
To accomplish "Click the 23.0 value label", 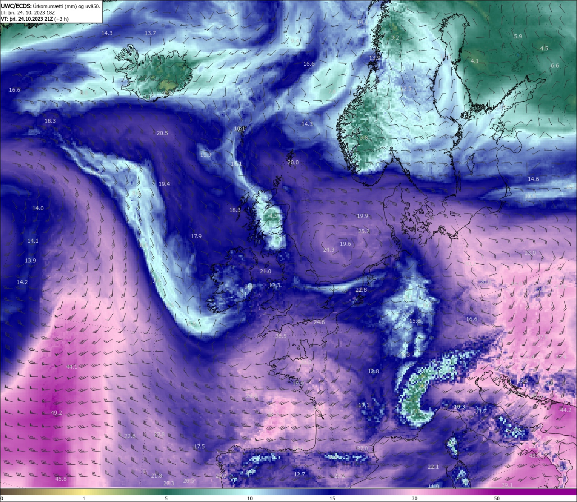I will [x=530, y=253].
